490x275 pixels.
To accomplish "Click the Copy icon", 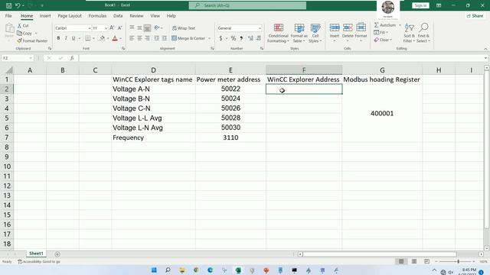I will point(19,33).
